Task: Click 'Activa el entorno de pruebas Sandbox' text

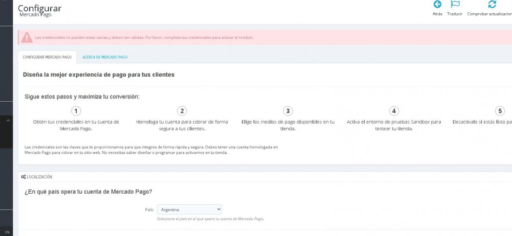Action: (x=394, y=125)
